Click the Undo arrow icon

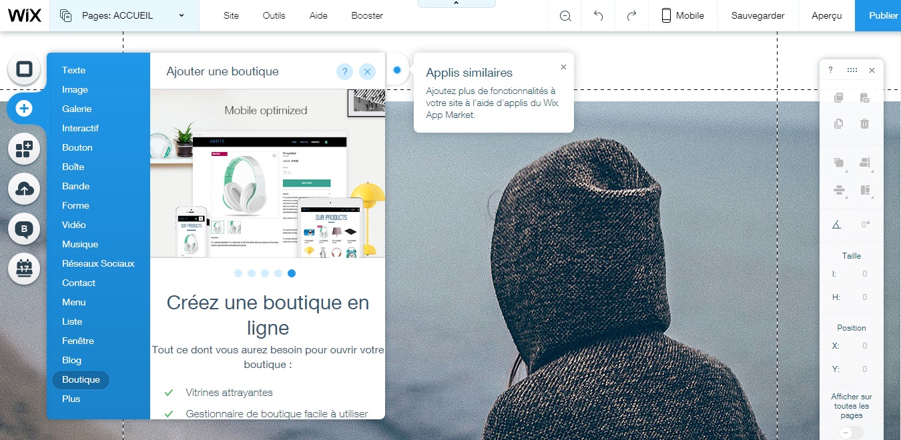[599, 15]
